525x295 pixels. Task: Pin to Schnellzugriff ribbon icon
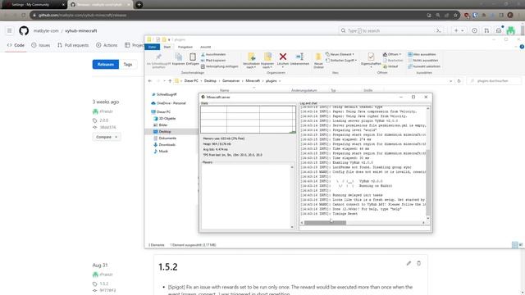tap(158, 61)
